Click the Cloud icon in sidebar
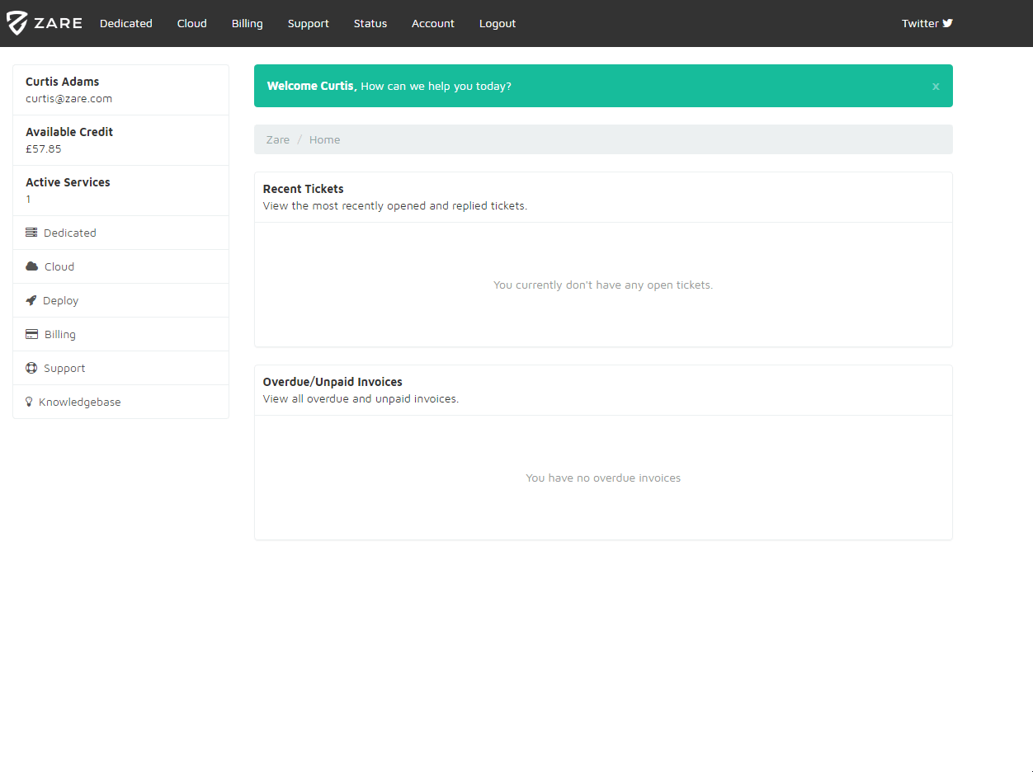Viewport: 1033px width, 772px height. 32,266
